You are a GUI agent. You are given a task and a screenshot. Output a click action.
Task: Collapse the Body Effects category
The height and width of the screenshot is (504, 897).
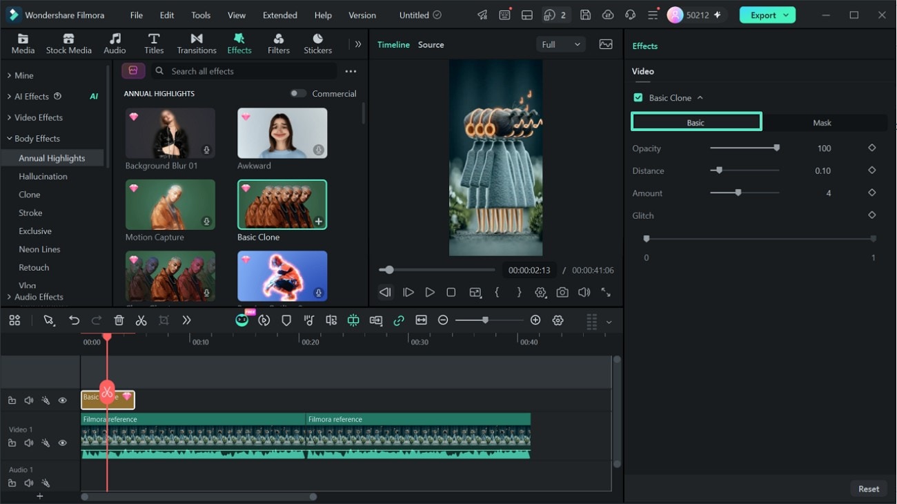[9, 139]
